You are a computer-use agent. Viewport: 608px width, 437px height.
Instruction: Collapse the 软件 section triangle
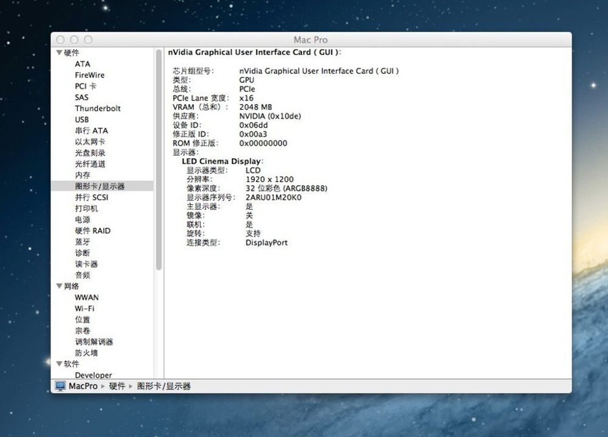click(x=60, y=363)
